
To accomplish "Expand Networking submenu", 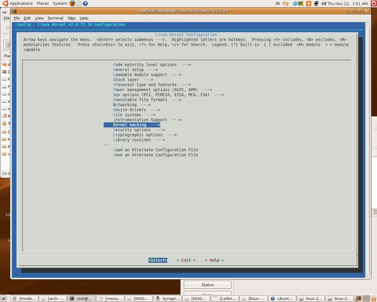I will click(x=132, y=105).
